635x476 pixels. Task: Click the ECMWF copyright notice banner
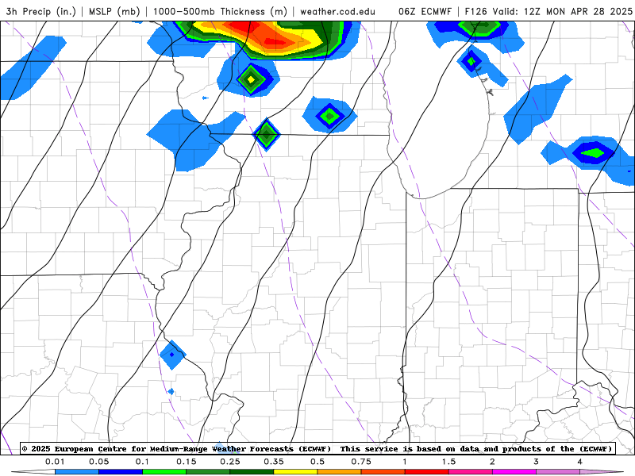pos(317,449)
